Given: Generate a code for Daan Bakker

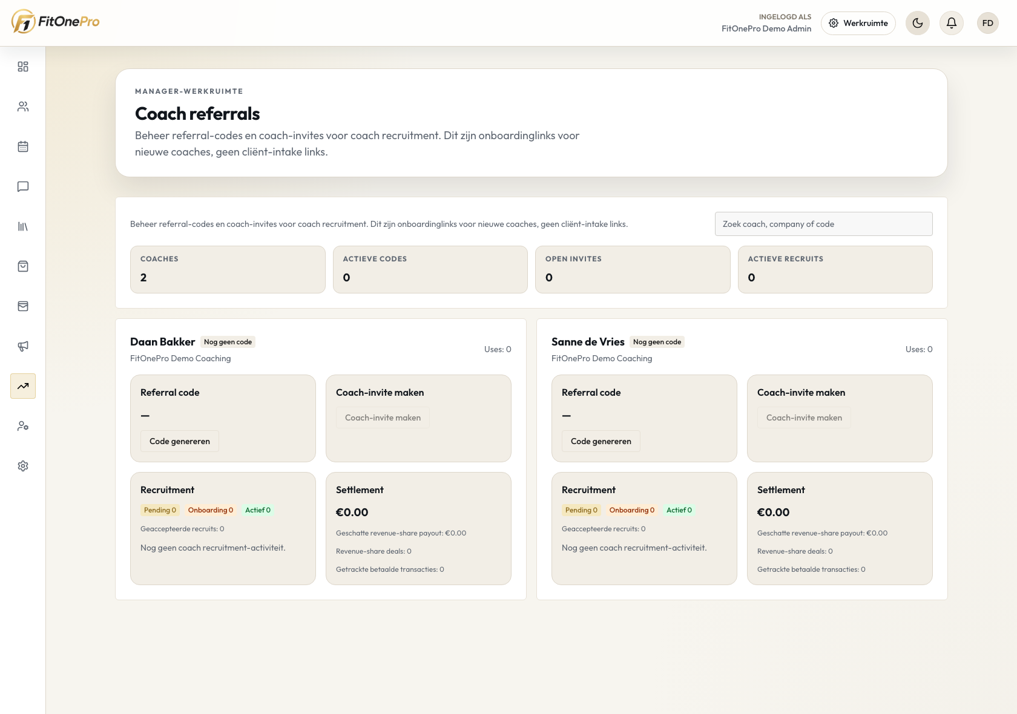Looking at the screenshot, I should [x=180, y=441].
